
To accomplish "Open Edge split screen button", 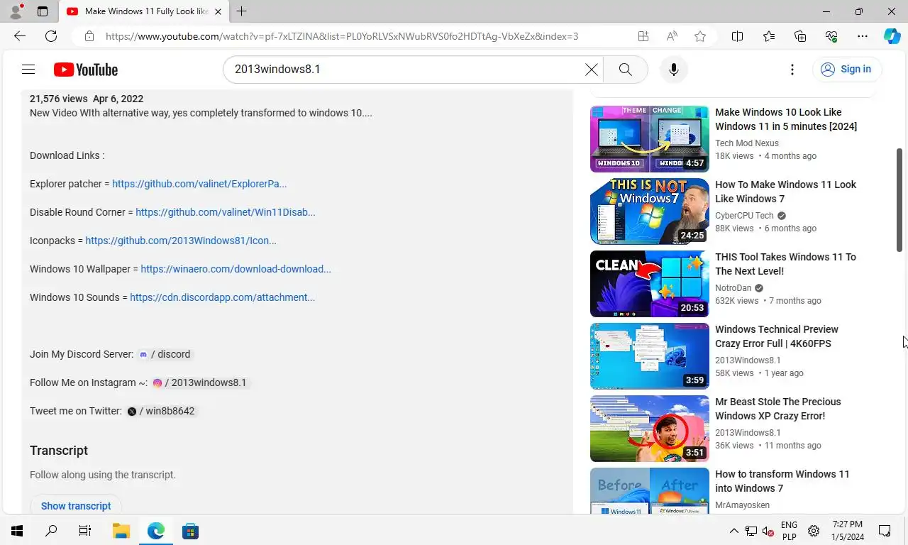I will coord(738,36).
